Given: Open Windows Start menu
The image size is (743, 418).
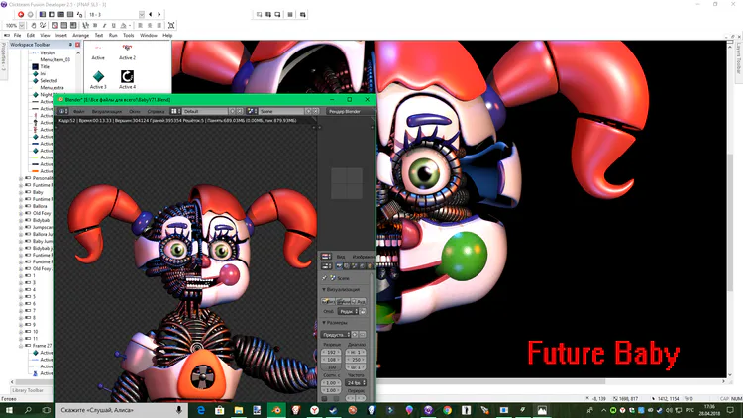Looking at the screenshot, I should 9,410.
